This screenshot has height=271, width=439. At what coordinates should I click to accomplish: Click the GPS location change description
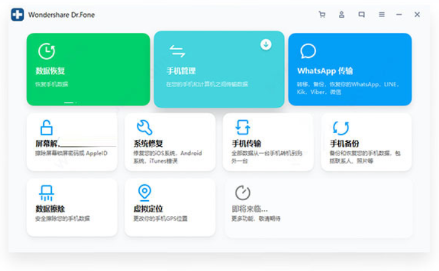(x=160, y=219)
